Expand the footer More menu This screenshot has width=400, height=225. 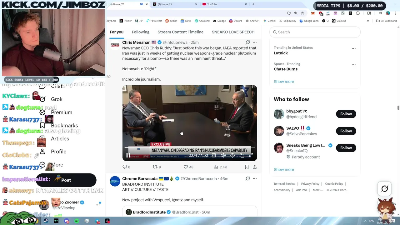tap(317, 190)
